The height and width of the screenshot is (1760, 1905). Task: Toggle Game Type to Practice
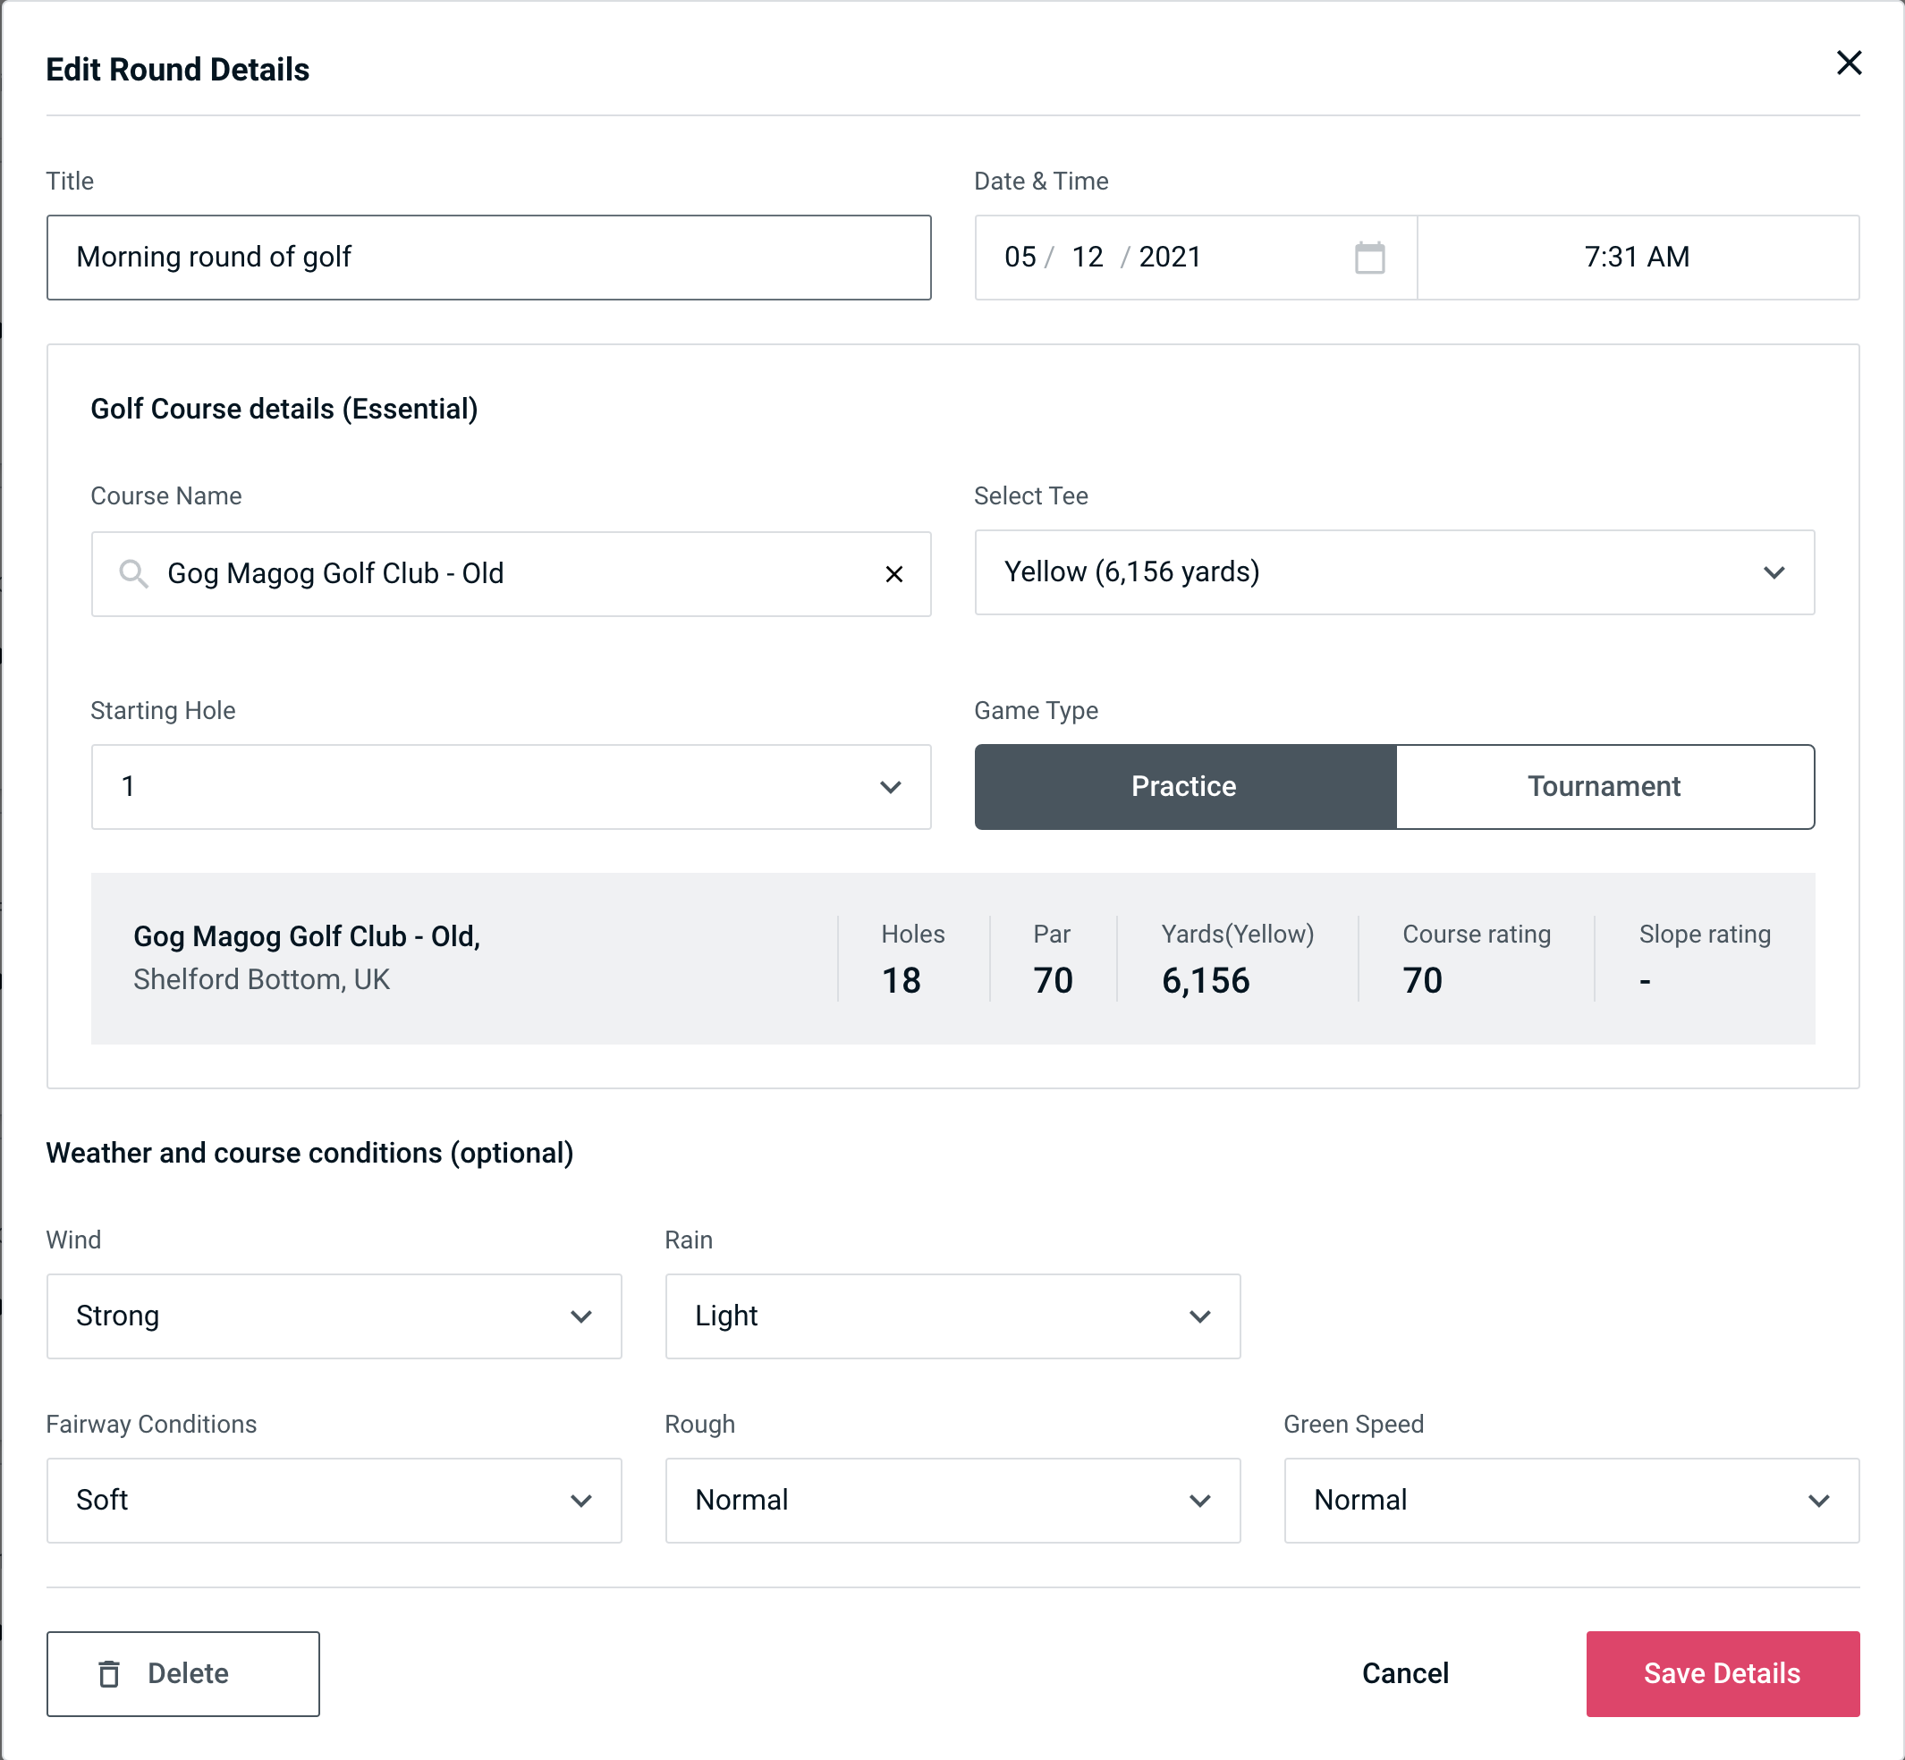point(1183,786)
